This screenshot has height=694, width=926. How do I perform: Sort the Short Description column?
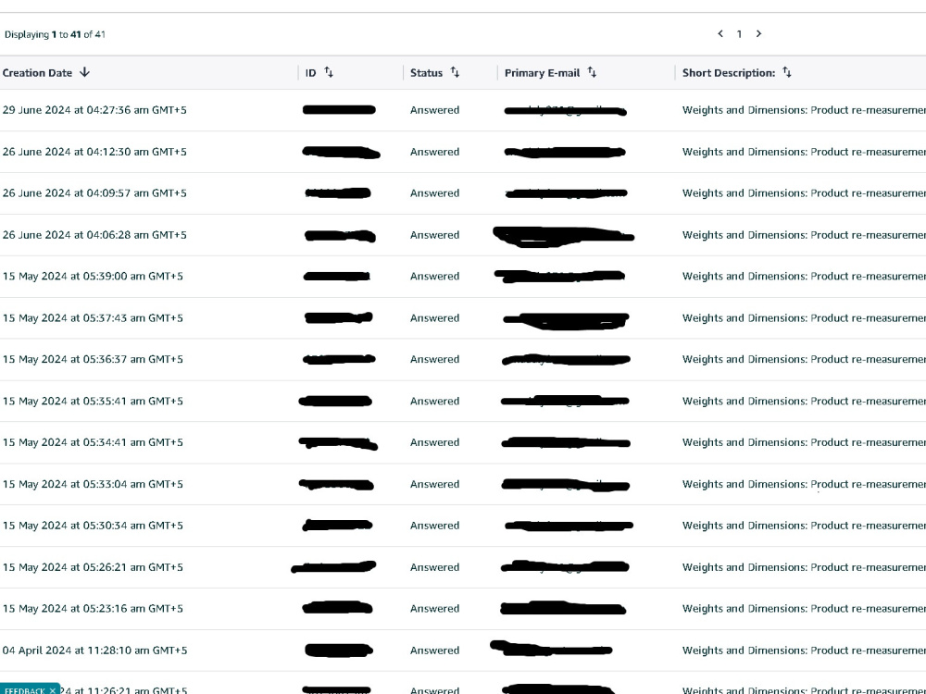pos(786,72)
